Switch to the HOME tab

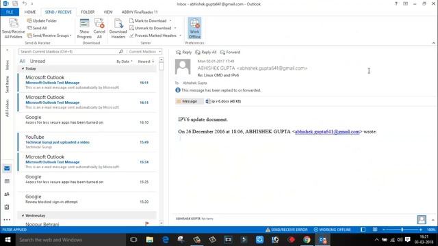(x=30, y=12)
